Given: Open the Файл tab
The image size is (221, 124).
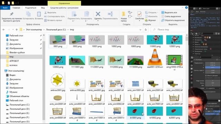Looking at the screenshot, I should click(x=5, y=8).
